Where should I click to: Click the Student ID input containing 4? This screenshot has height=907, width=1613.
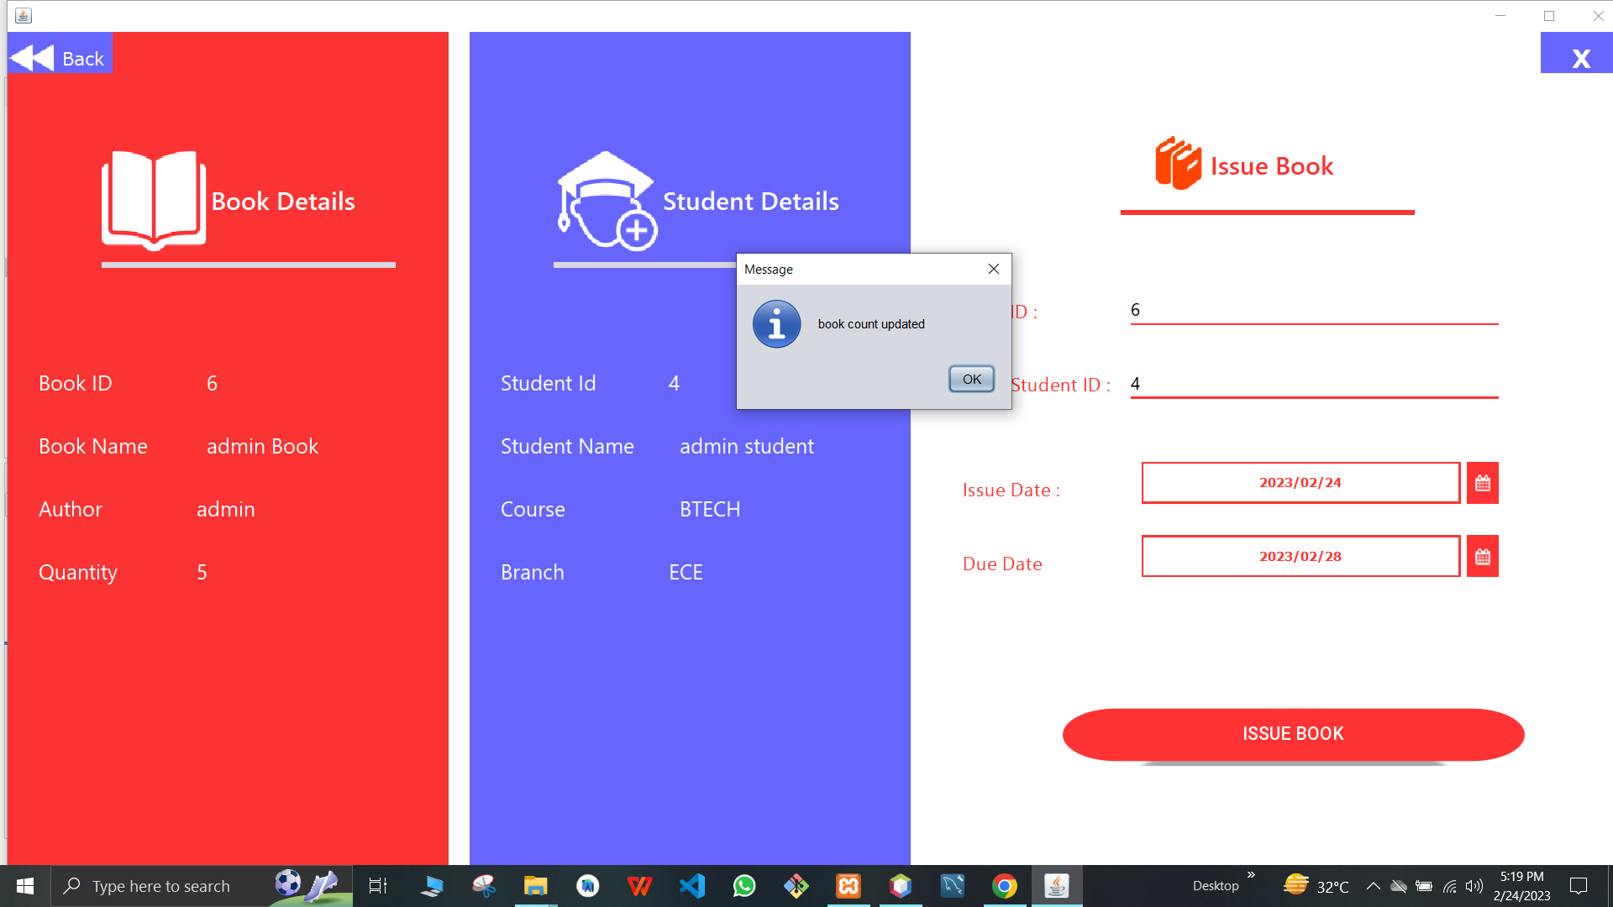1314,384
